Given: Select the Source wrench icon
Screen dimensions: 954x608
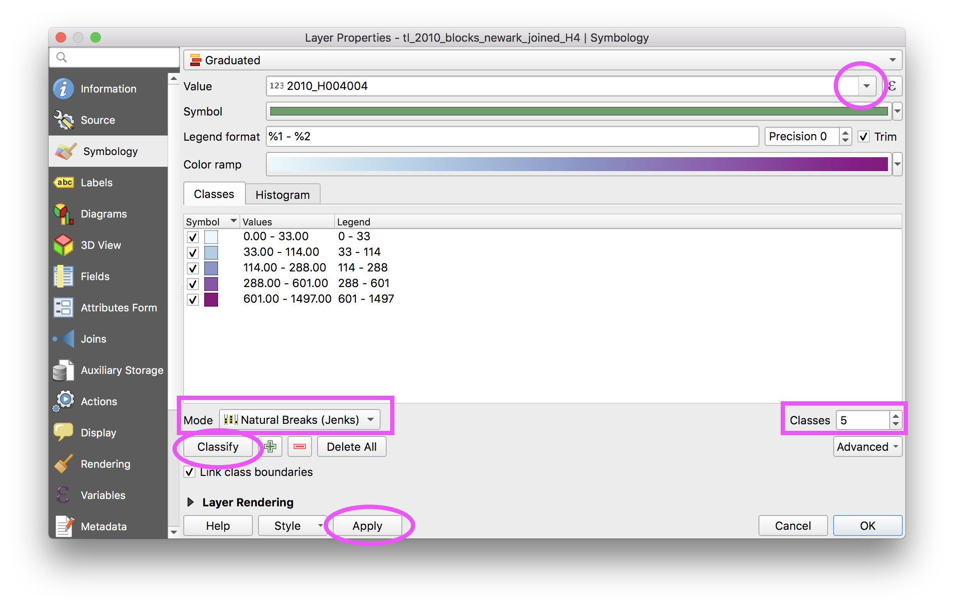Looking at the screenshot, I should 63,120.
